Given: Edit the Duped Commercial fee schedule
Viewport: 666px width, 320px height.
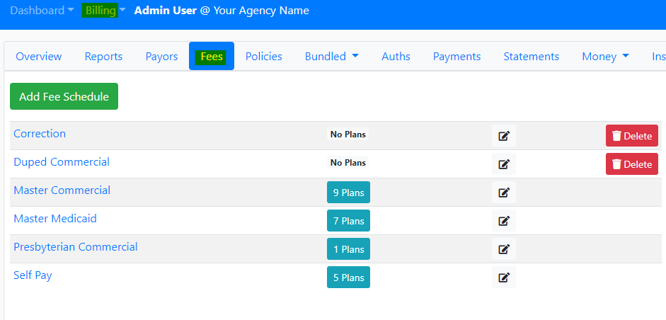Looking at the screenshot, I should pyautogui.click(x=504, y=164).
